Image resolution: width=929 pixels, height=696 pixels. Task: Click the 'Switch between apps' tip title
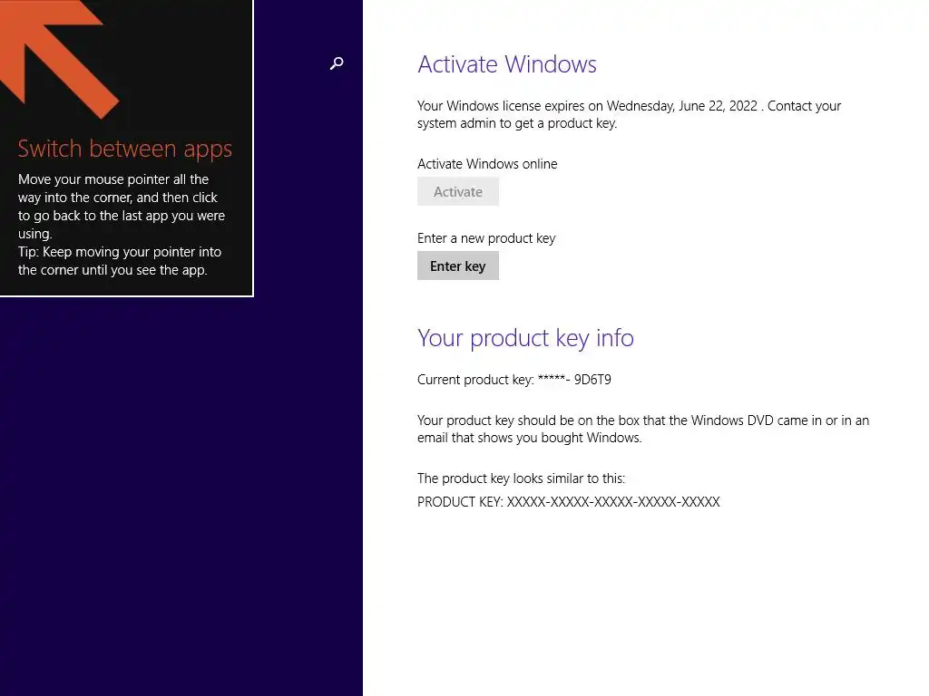pos(125,149)
